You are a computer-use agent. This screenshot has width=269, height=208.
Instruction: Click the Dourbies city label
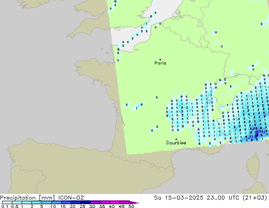click(x=176, y=143)
